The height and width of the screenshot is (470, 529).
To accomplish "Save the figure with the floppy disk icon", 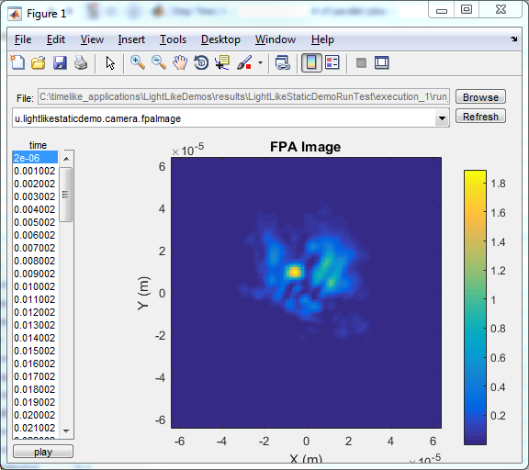I will [60, 62].
